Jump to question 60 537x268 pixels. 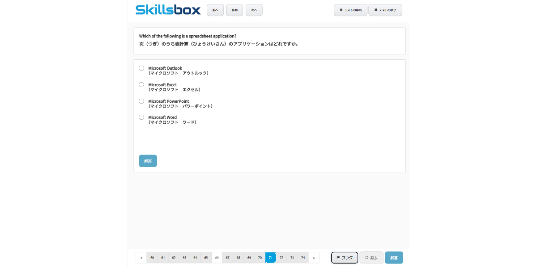point(152,258)
